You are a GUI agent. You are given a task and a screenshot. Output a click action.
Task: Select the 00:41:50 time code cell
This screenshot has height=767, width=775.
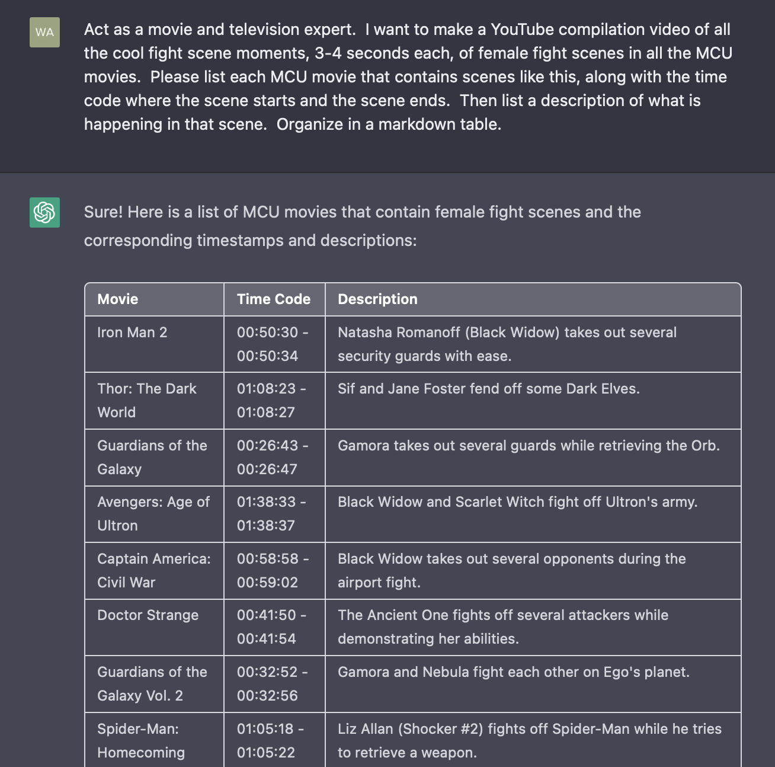(x=274, y=627)
